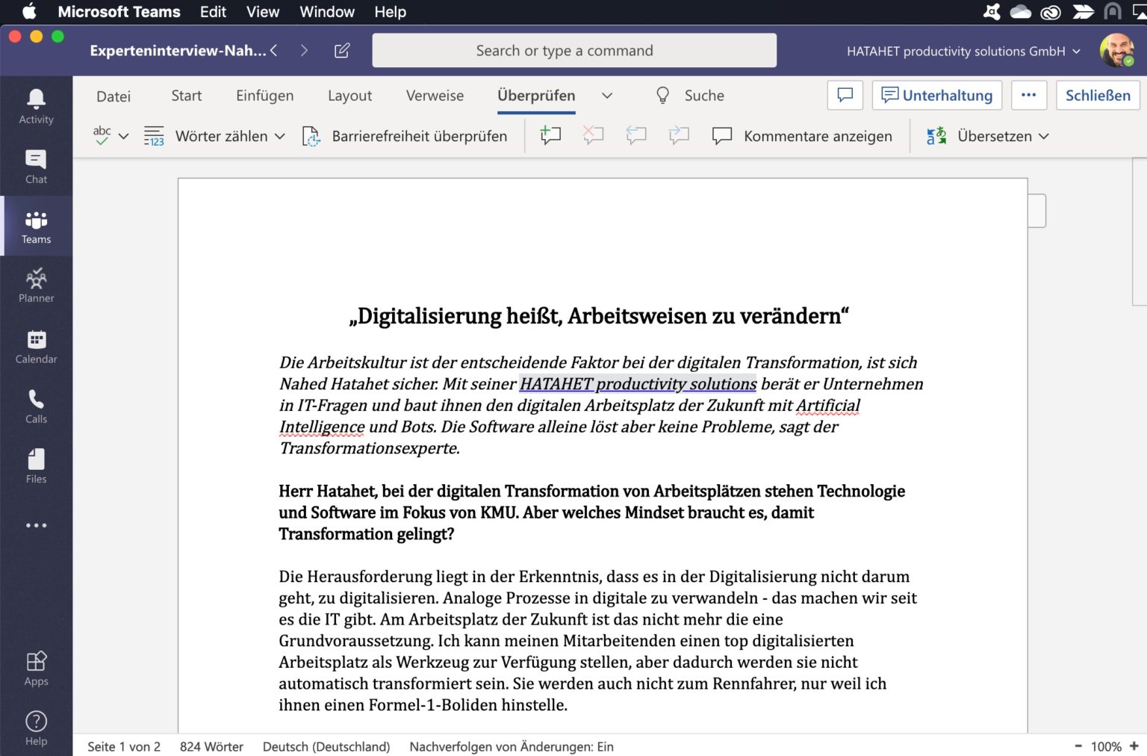Click the page margin comment marker
The width and height of the screenshot is (1147, 756).
(1036, 211)
